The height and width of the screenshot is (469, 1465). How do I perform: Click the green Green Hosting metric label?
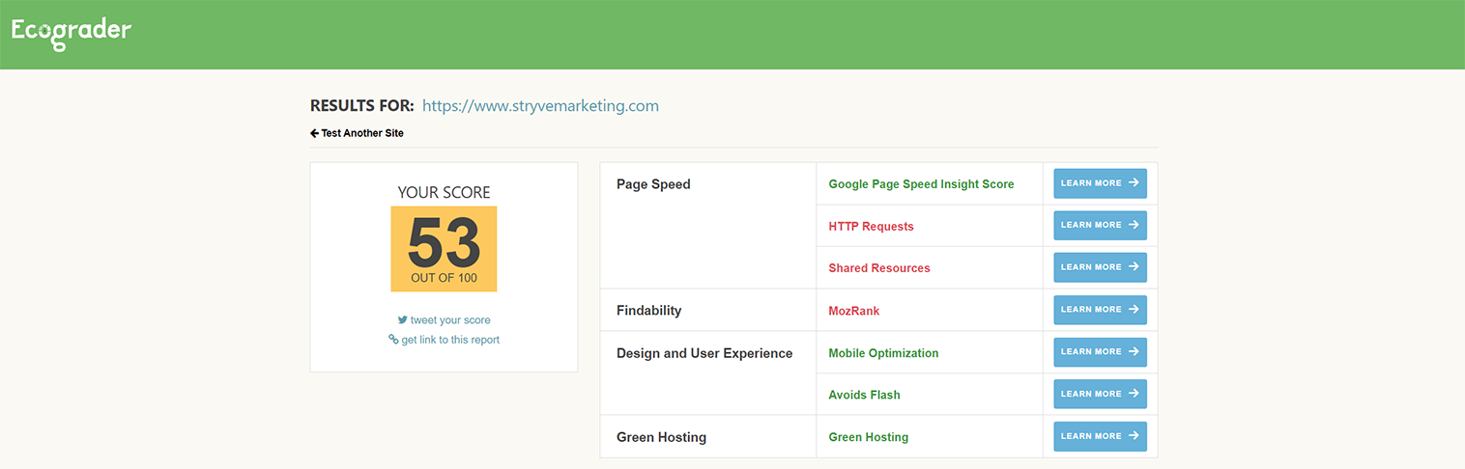[x=869, y=437]
